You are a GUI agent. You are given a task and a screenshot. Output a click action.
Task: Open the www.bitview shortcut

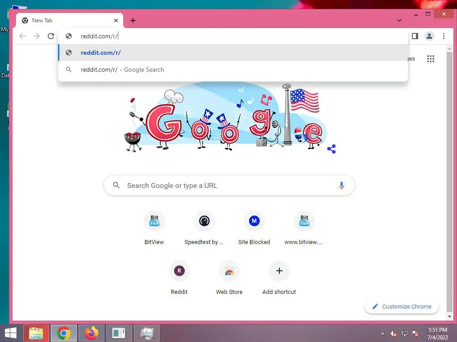click(304, 228)
